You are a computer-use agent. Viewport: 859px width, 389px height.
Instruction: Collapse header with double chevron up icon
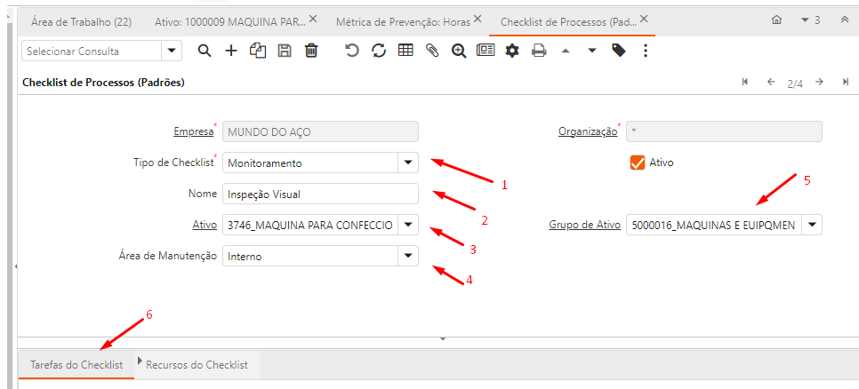pos(844,20)
